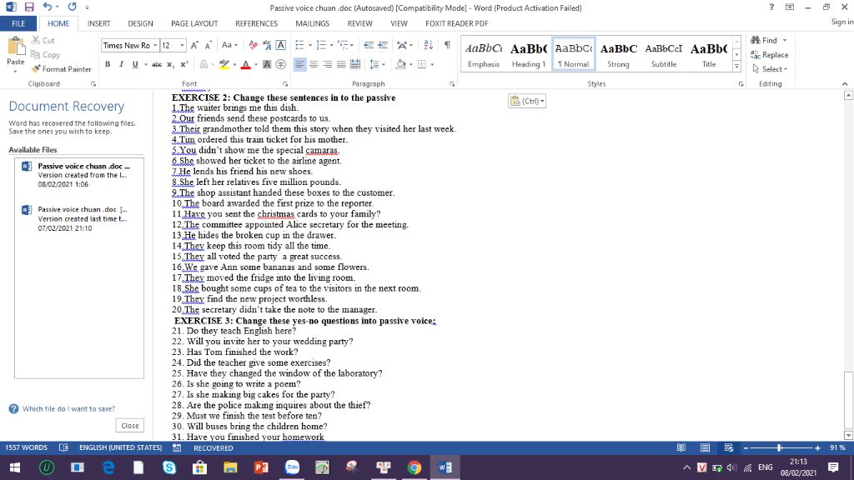Screen dimensions: 854x480
Task: Open the Windows Start menu
Action: [15, 467]
